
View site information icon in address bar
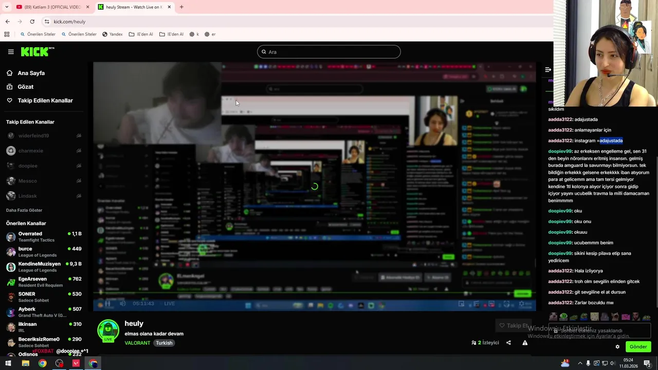47,22
